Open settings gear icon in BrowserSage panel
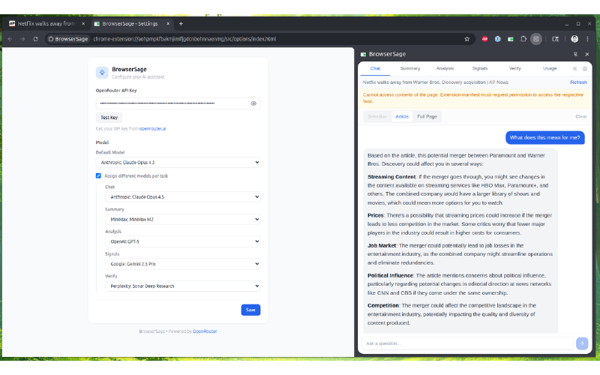The height and width of the screenshot is (375, 600). pyautogui.click(x=584, y=68)
